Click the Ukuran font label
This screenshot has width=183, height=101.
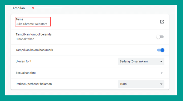tap(23, 61)
